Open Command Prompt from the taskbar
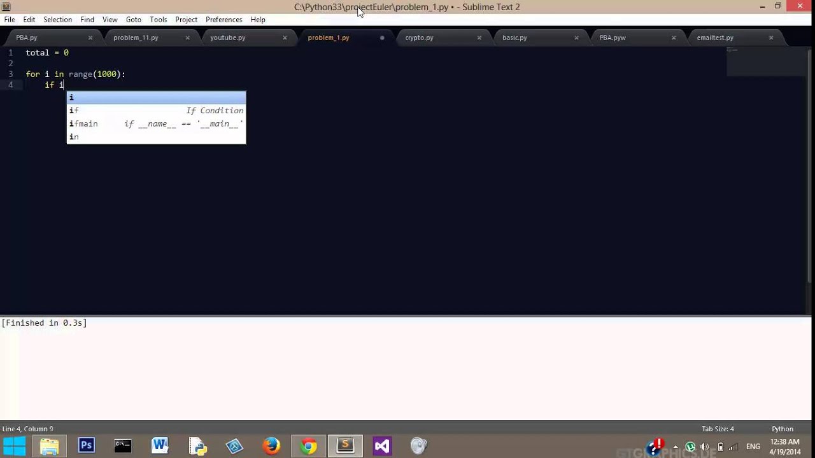815x458 pixels. (x=123, y=447)
